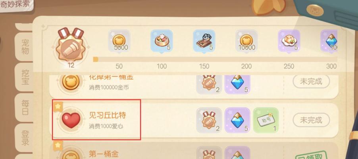The height and width of the screenshot is (159, 358).
Task: Select the dumpling dish reward at 250
Action: coord(289,41)
